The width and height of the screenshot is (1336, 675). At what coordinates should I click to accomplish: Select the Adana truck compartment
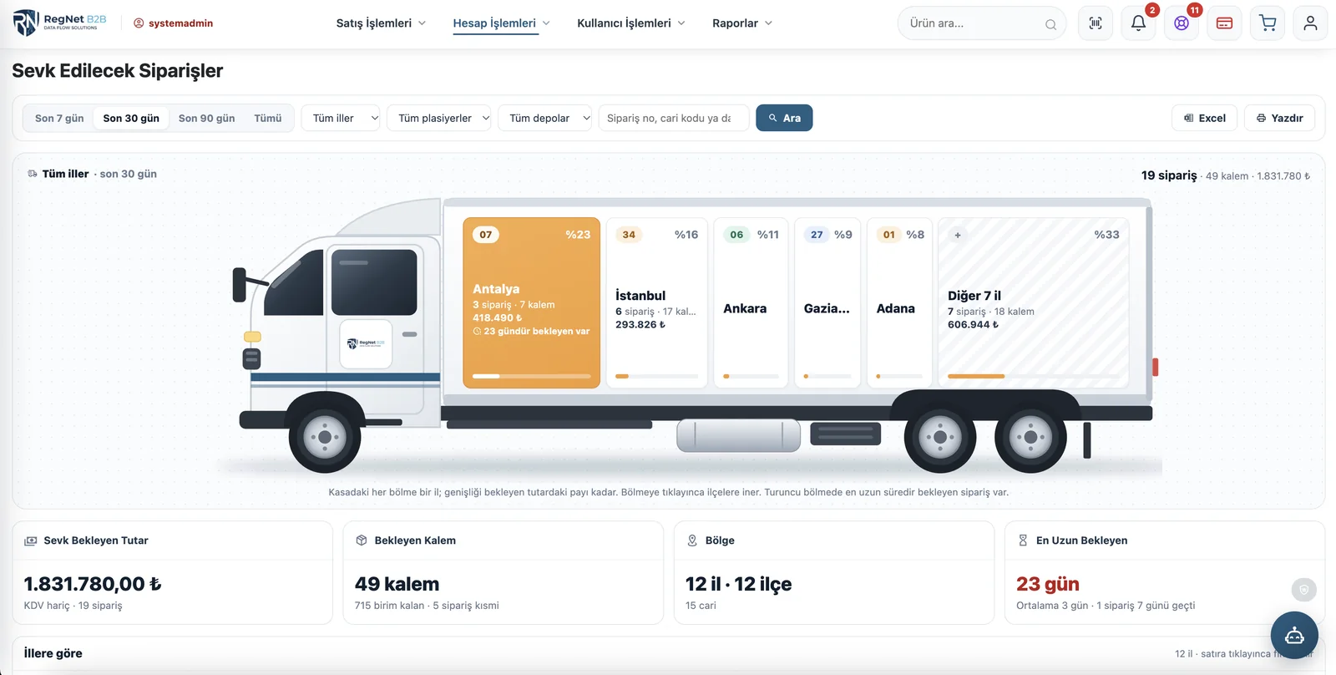pos(899,303)
